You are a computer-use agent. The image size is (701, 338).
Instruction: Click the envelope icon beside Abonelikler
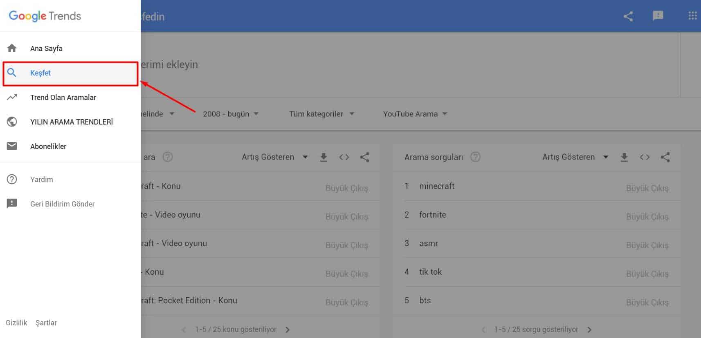12,146
